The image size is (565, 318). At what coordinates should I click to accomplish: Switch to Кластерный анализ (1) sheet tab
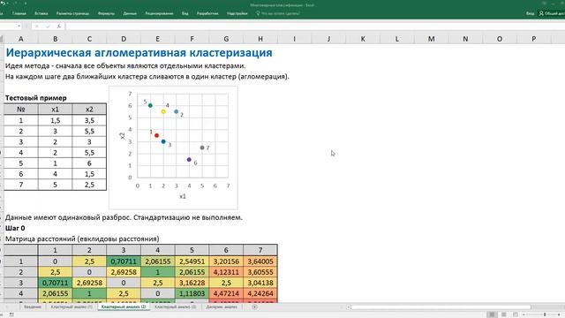[72, 307]
